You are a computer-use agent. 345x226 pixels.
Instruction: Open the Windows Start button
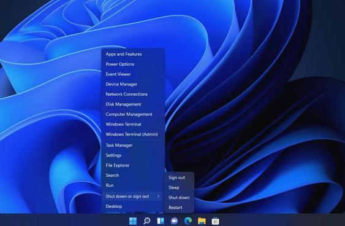[133, 220]
